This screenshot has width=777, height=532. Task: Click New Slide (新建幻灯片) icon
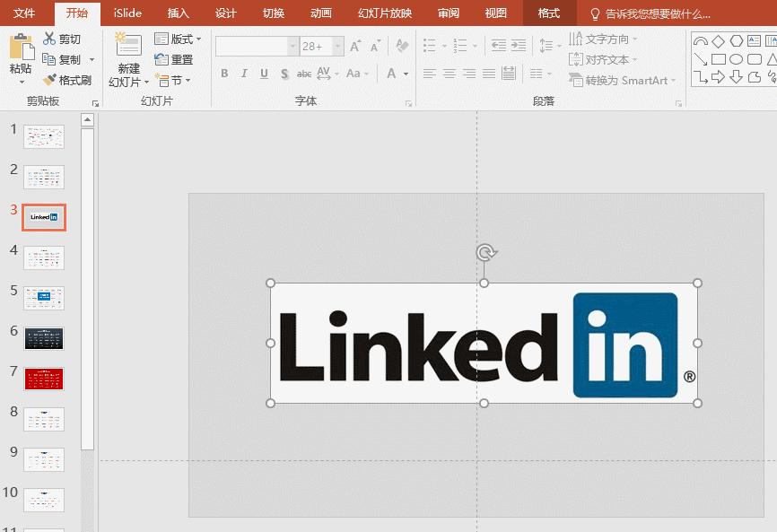coord(129,46)
